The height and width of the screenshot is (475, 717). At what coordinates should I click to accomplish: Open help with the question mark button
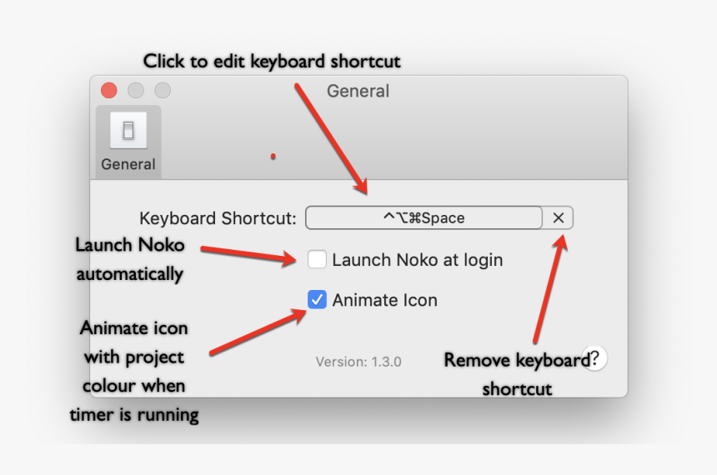(594, 358)
